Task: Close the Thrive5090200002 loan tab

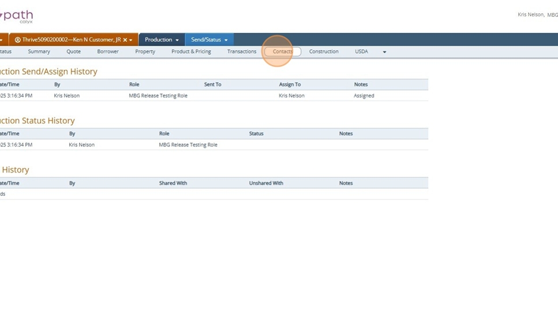Action: tap(125, 40)
